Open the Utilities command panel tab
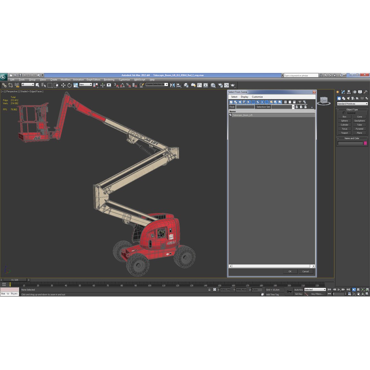 click(366, 92)
